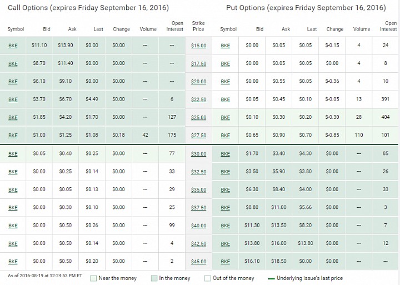Click call Bid cell showing $11.10
The image size is (400, 285).
[39, 46]
